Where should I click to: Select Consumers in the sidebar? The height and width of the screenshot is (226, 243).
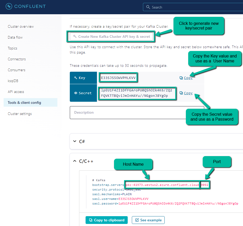pyautogui.click(x=17, y=70)
